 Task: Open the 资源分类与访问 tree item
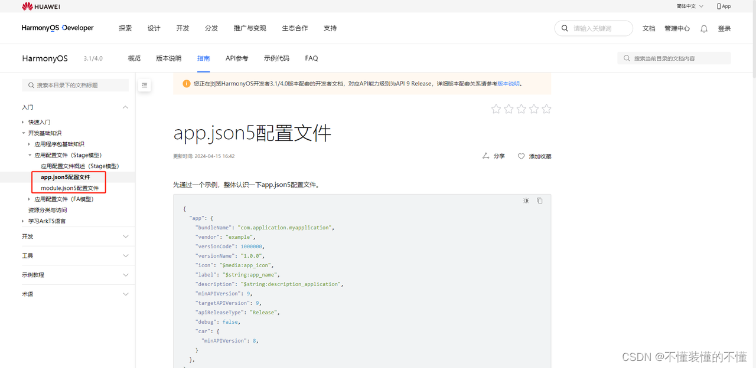tap(47, 210)
